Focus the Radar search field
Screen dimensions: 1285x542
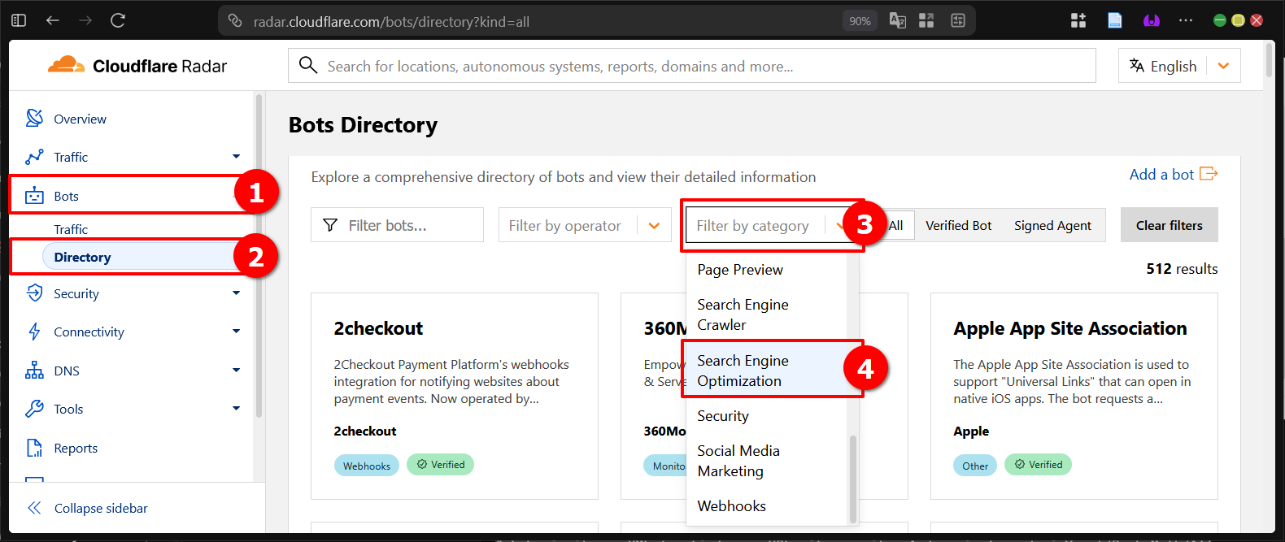(691, 66)
